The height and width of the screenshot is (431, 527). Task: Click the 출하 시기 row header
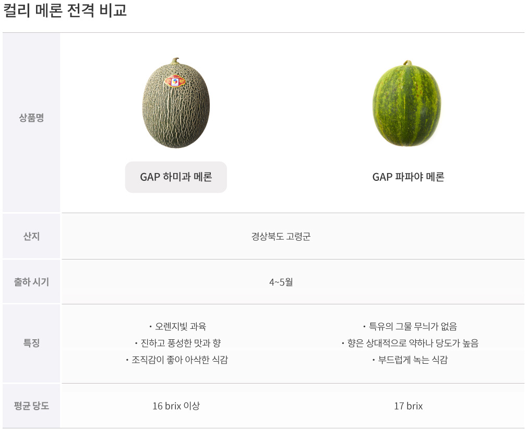coord(31,282)
